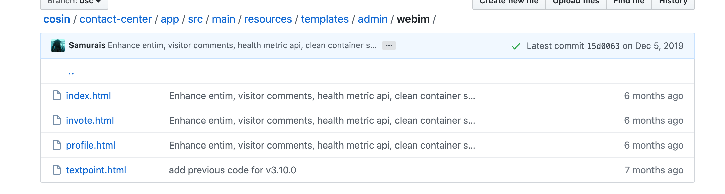Open the Branch selector dropdown

pos(74,3)
